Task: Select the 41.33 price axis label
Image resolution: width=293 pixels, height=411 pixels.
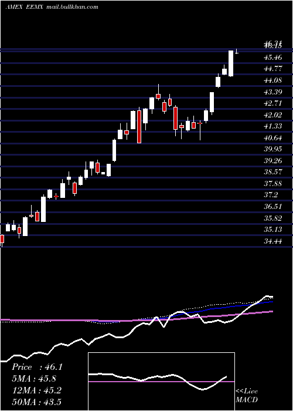Action: pos(273,126)
